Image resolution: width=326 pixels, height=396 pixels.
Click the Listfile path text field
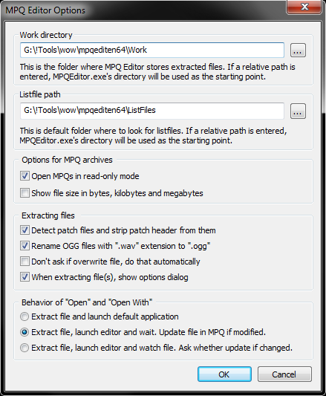pyautogui.click(x=152, y=111)
